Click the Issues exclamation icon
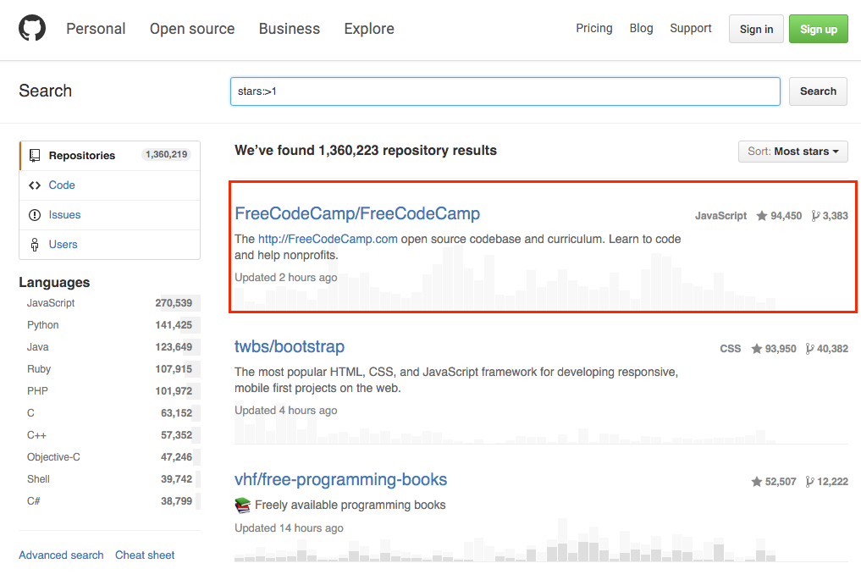 click(34, 214)
